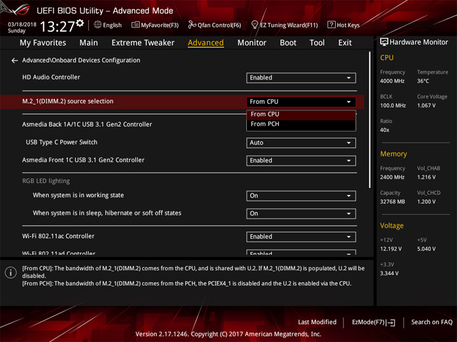The image size is (457, 342).
Task: Launch EZ Tuning Wizard(F11)
Action: click(x=284, y=25)
